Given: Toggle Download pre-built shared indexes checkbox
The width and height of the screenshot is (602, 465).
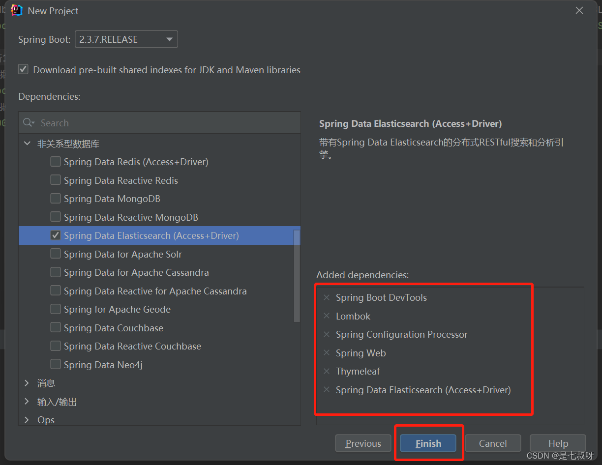Looking at the screenshot, I should click(x=23, y=69).
